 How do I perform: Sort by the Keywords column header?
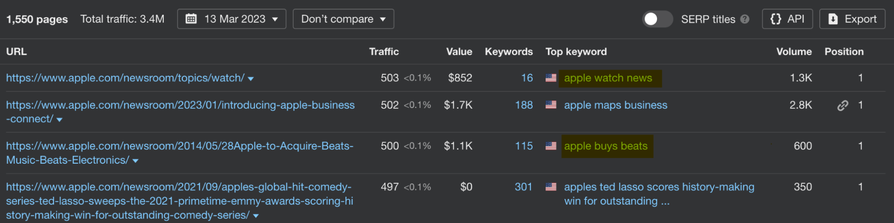tap(508, 52)
